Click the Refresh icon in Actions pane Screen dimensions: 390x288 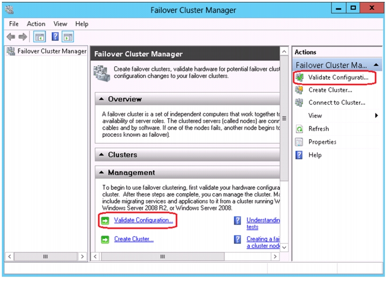tap(299, 129)
